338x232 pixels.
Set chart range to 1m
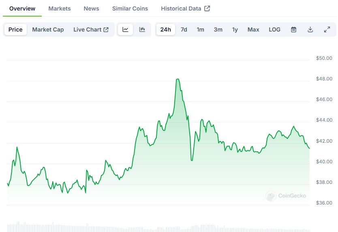[x=200, y=30]
